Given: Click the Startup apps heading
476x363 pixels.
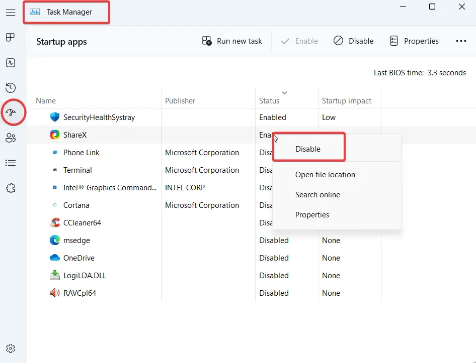Looking at the screenshot, I should pyautogui.click(x=61, y=42).
